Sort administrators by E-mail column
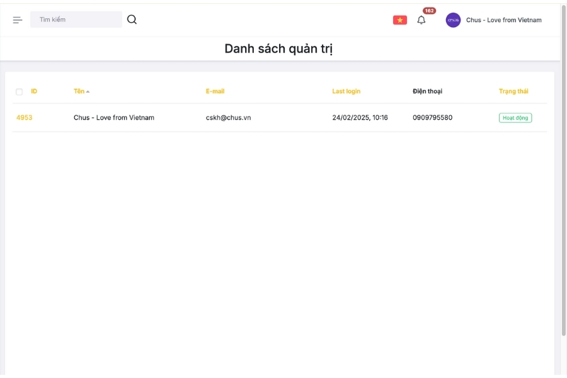 [x=215, y=91]
